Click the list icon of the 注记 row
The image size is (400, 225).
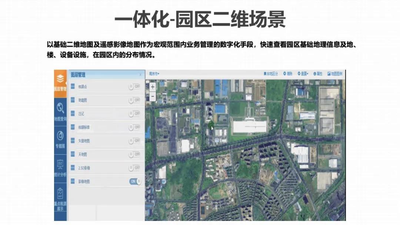tap(73, 113)
